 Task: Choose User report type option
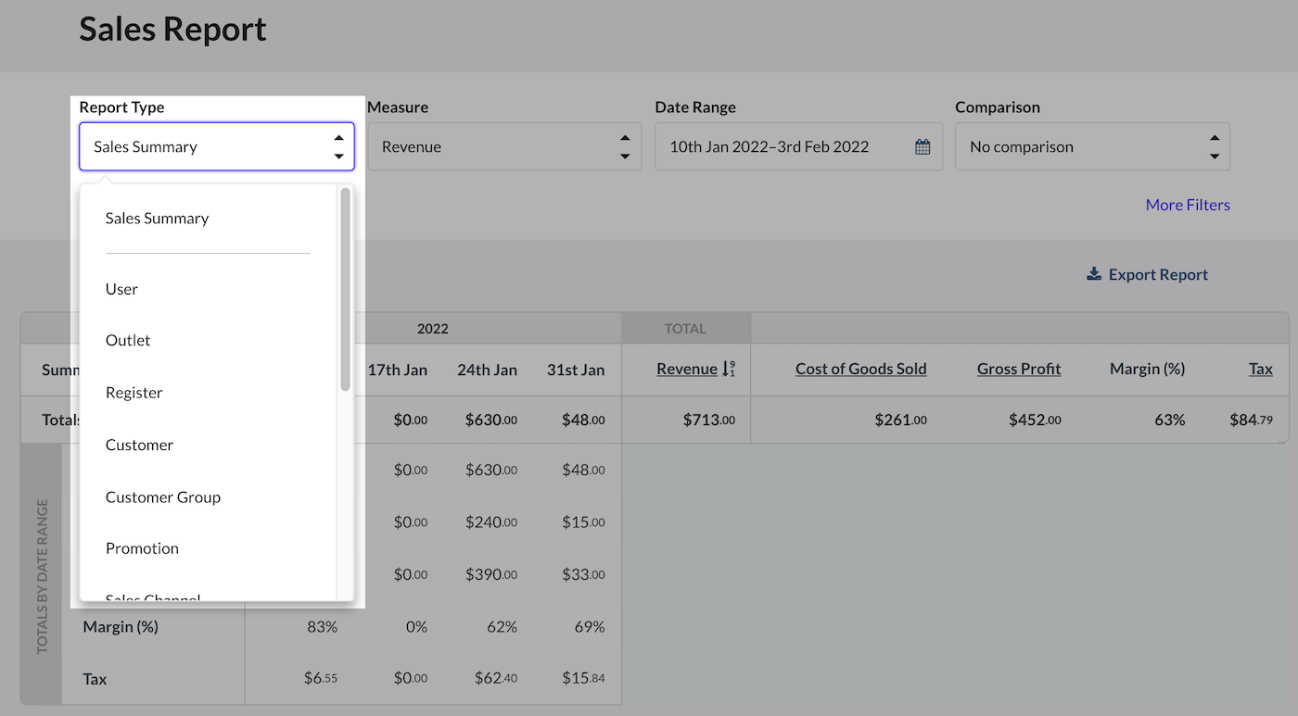tap(121, 289)
